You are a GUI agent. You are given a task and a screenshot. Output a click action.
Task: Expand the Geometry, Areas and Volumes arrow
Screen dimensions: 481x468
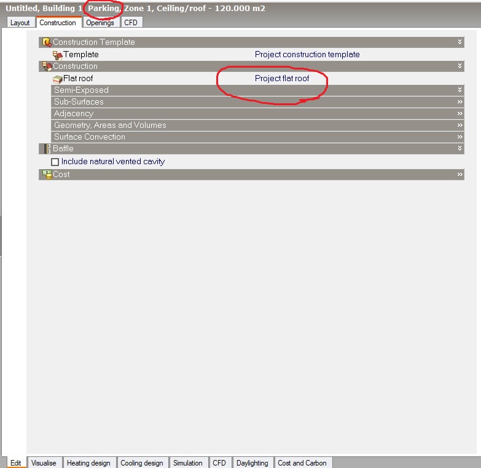(459, 125)
